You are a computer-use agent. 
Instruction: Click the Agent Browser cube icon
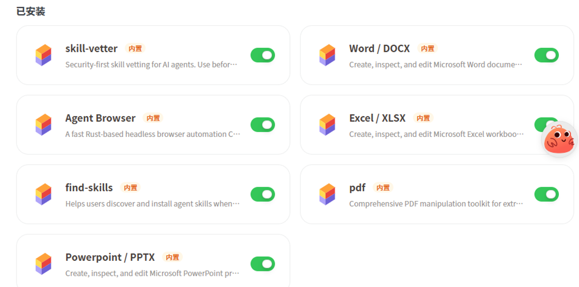[43, 124]
